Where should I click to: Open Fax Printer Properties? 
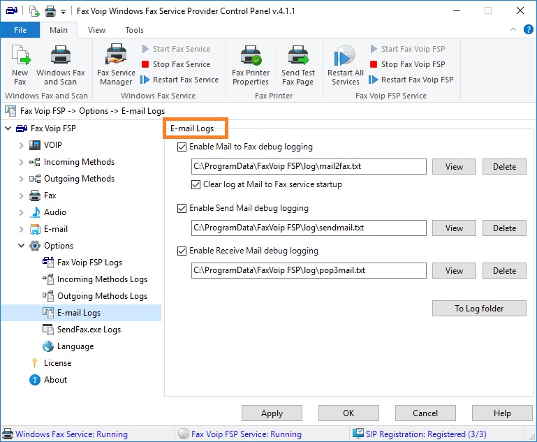(x=251, y=65)
